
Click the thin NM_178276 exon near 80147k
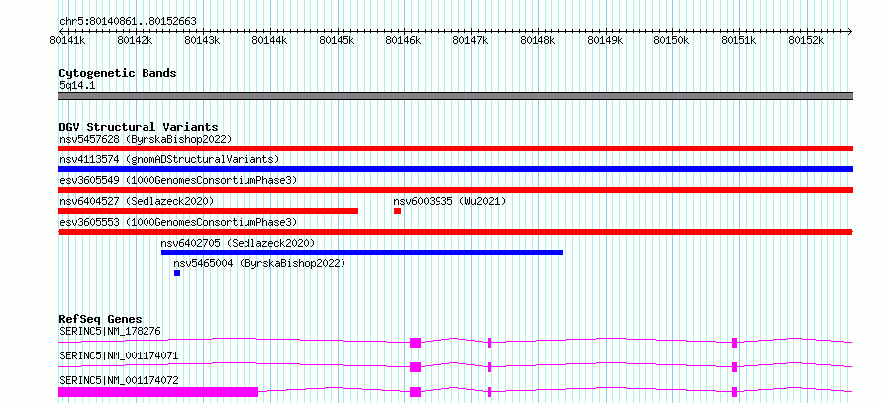(x=489, y=343)
